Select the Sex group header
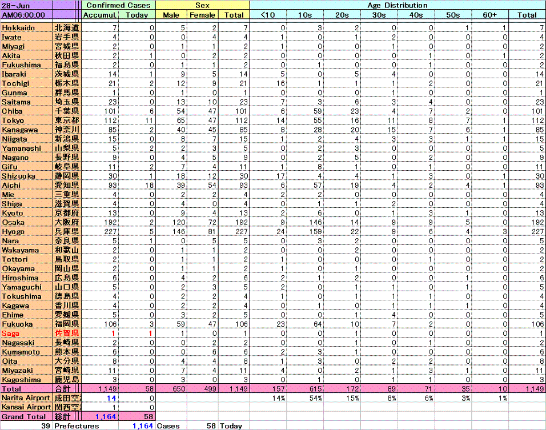This screenshot has height=430, width=546. pyautogui.click(x=202, y=5)
